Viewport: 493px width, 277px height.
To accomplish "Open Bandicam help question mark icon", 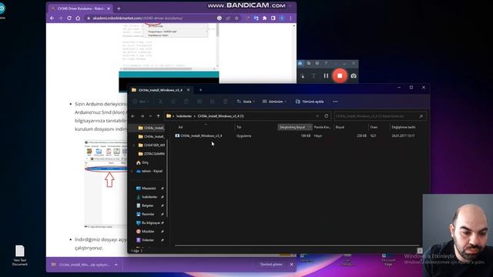I will click(x=326, y=63).
